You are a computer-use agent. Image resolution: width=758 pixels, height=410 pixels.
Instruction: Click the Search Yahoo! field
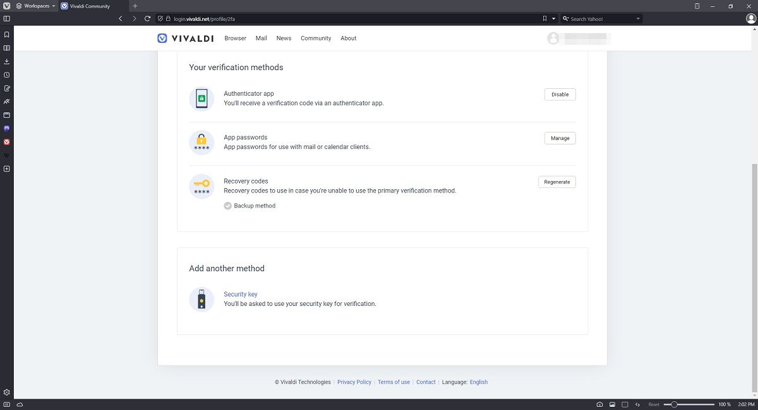tap(601, 19)
